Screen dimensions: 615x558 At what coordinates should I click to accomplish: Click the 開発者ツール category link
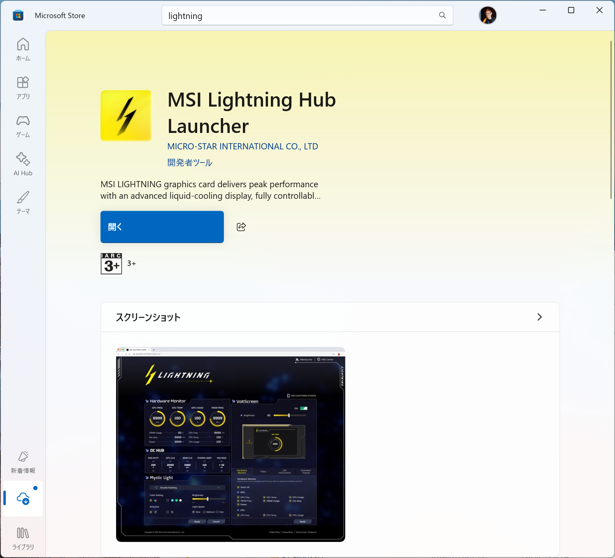pyautogui.click(x=189, y=162)
